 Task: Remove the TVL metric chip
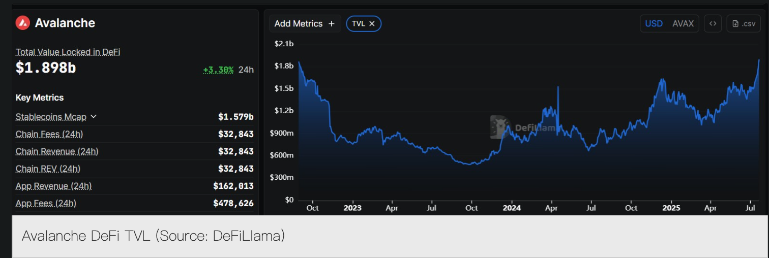pyautogui.click(x=372, y=24)
